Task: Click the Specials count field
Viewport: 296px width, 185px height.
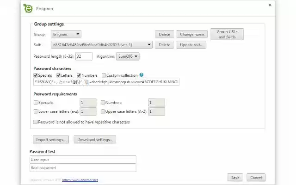Action: pos(88,103)
